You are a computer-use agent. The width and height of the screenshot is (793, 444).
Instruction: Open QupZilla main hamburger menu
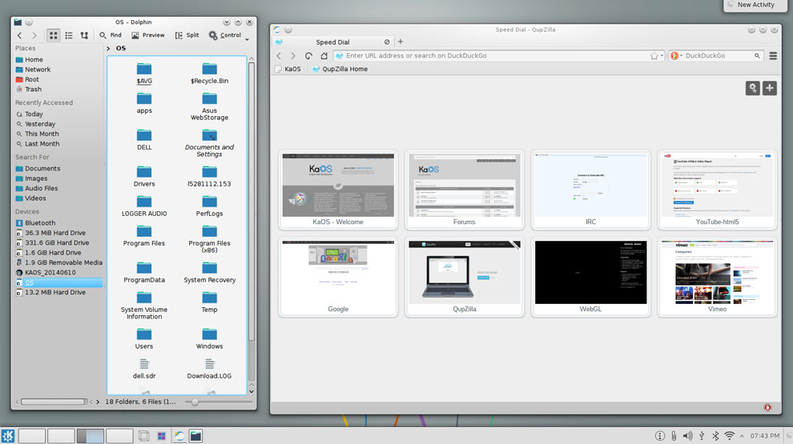coord(773,56)
